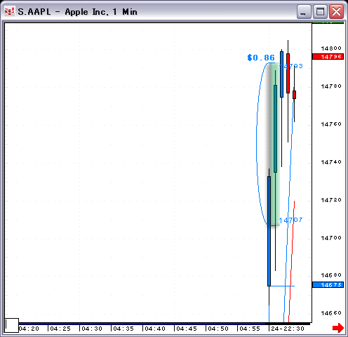Image resolution: width=348 pixels, height=337 pixels.
Task: Click the $0.86 measurement label
Action: [x=261, y=58]
